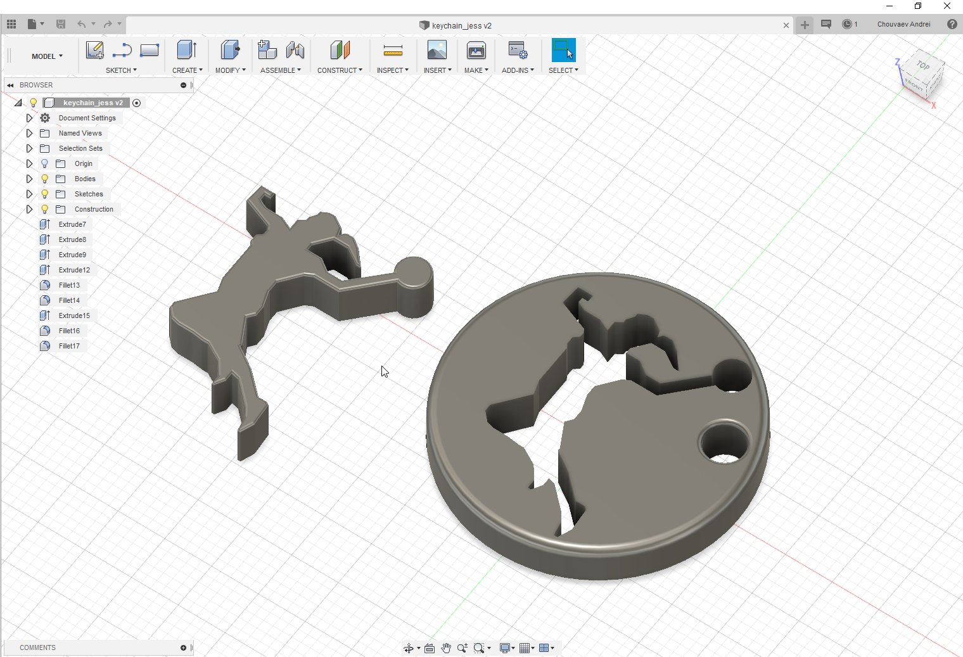The image size is (963, 657).
Task: Toggle visibility of the Bodies folder
Action: [44, 179]
